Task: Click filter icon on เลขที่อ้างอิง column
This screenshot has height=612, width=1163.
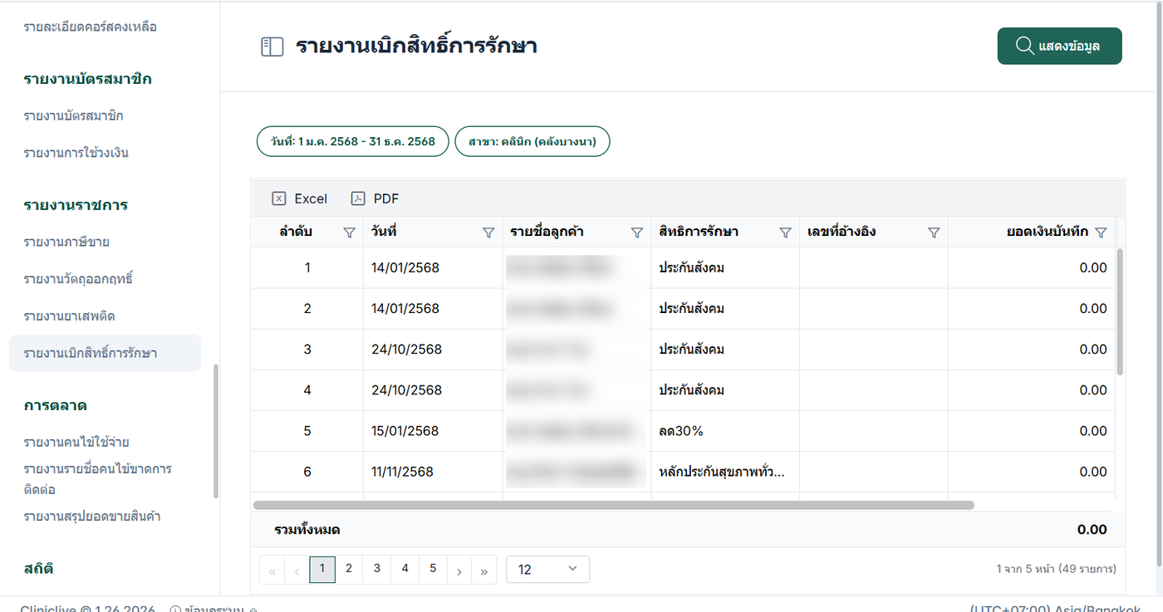Action: 934,233
